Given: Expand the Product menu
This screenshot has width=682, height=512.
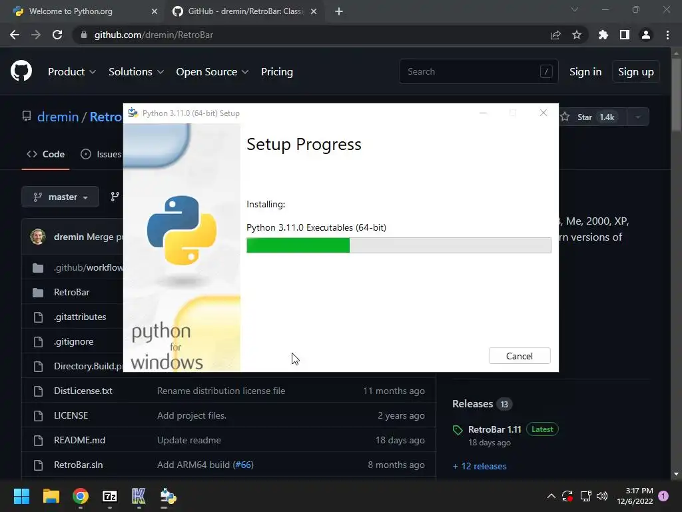Looking at the screenshot, I should click(72, 72).
